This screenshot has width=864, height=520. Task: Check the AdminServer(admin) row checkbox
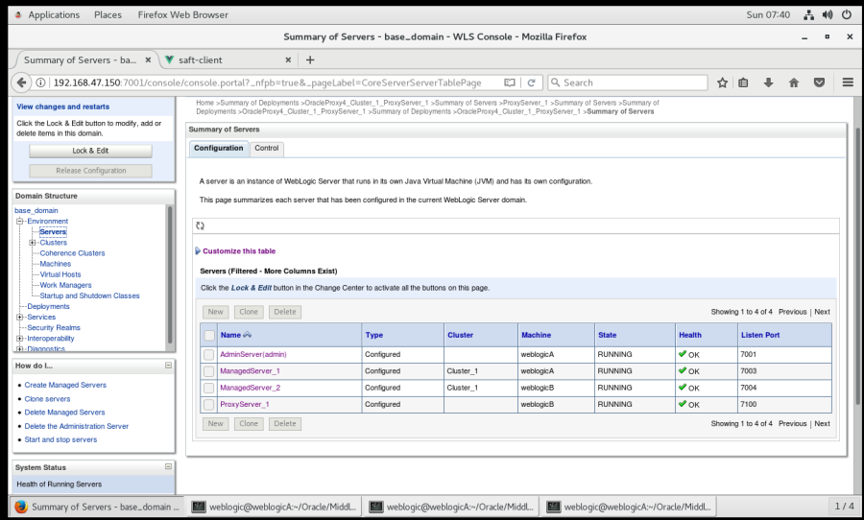pyautogui.click(x=209, y=355)
